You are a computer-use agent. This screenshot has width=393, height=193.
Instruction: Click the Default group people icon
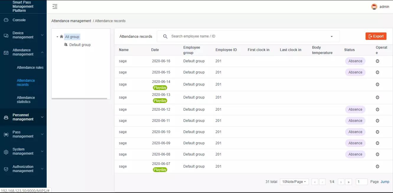point(66,45)
